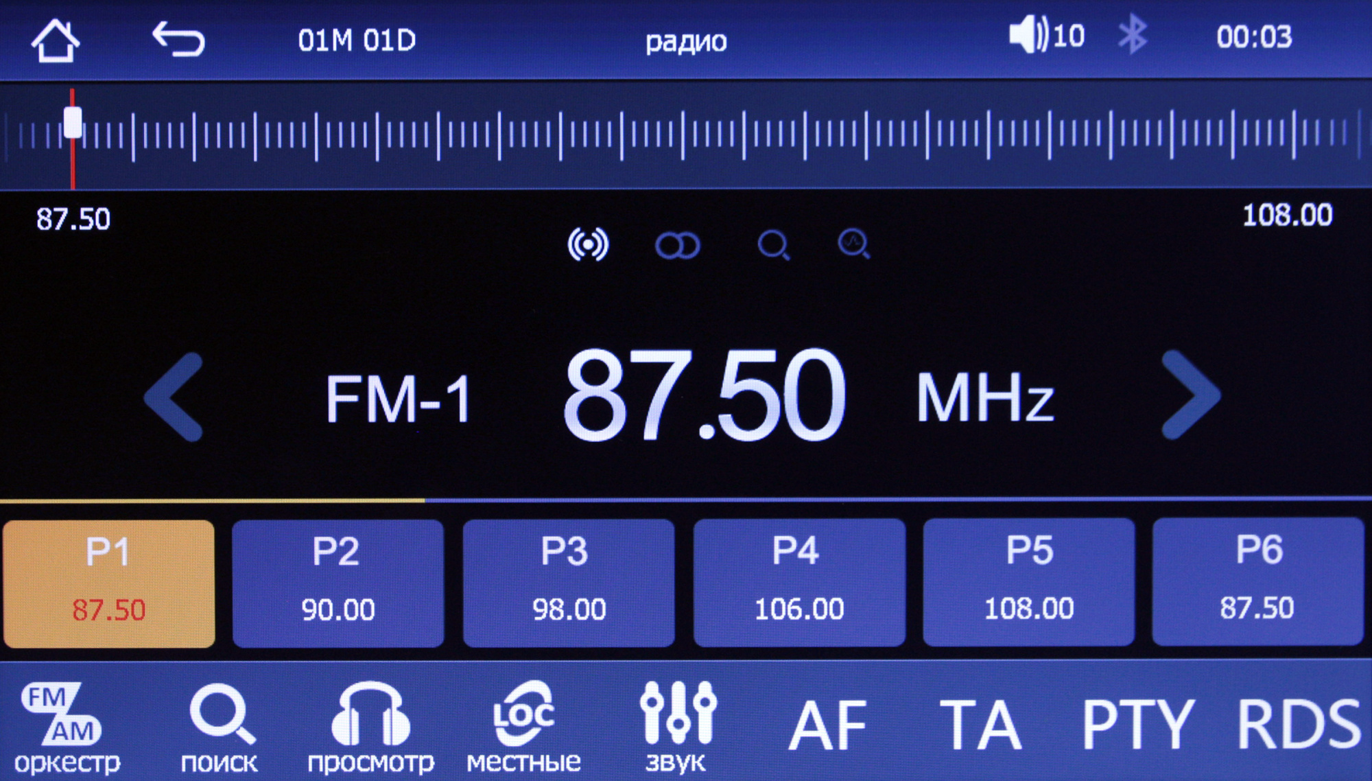Select preset P2 90.00

(338, 583)
